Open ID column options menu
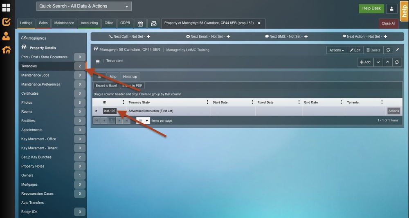Screen dimensions: 409x218 tap(124, 102)
